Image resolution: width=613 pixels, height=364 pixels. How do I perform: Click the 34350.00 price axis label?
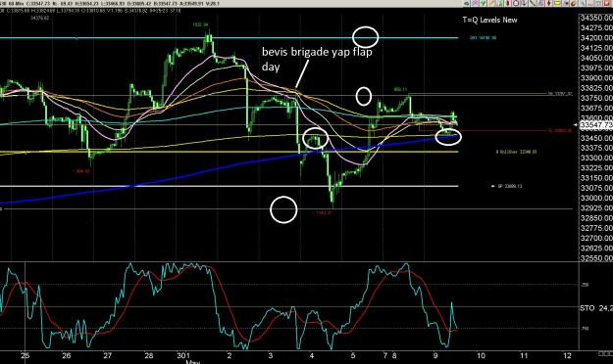pyautogui.click(x=596, y=18)
